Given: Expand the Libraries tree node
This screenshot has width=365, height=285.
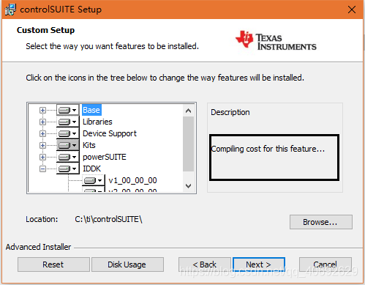Looking at the screenshot, I should (42, 122).
